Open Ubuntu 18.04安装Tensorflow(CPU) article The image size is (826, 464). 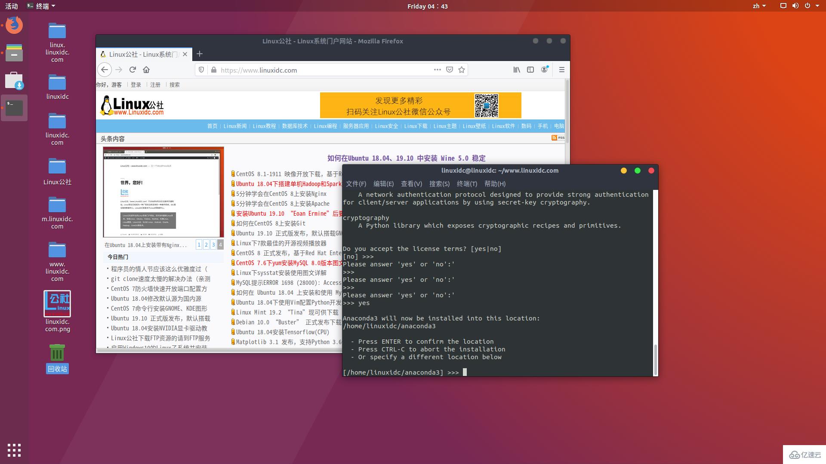(283, 332)
